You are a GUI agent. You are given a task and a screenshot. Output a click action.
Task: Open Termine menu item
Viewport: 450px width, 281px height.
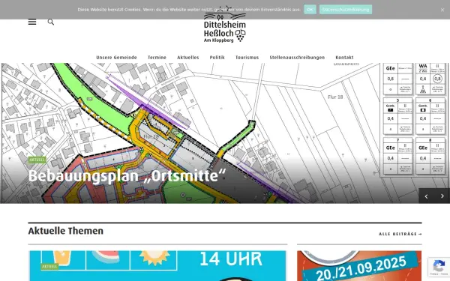point(157,58)
